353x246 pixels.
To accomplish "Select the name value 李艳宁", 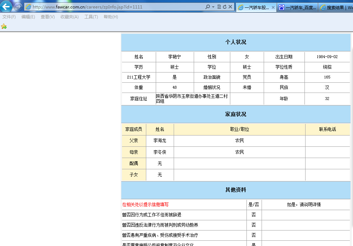I will coord(174,57).
